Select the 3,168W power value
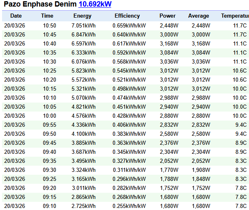Image resolution: width=249 pixels, height=210 pixels. pos(169,43)
